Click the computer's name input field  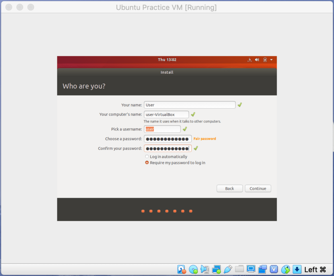click(x=166, y=115)
